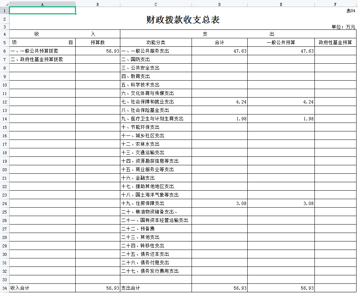Click cell 二十四、转移性支出
This screenshot has height=293, width=358.
[x=156, y=246]
